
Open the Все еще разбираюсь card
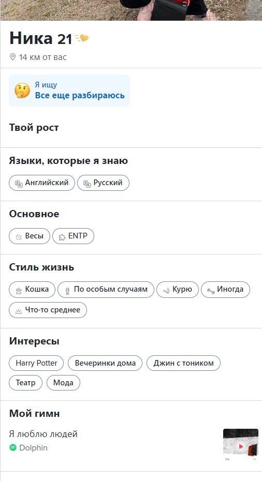[x=69, y=91]
